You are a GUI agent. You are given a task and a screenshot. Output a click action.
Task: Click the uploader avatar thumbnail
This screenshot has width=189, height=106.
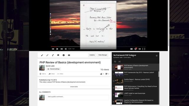click(x=42, y=68)
